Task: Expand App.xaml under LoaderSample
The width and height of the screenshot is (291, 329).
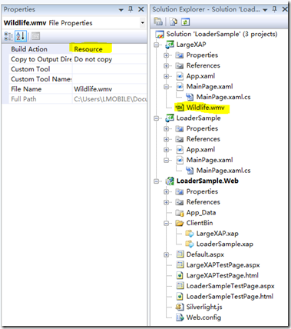Action: (x=167, y=150)
